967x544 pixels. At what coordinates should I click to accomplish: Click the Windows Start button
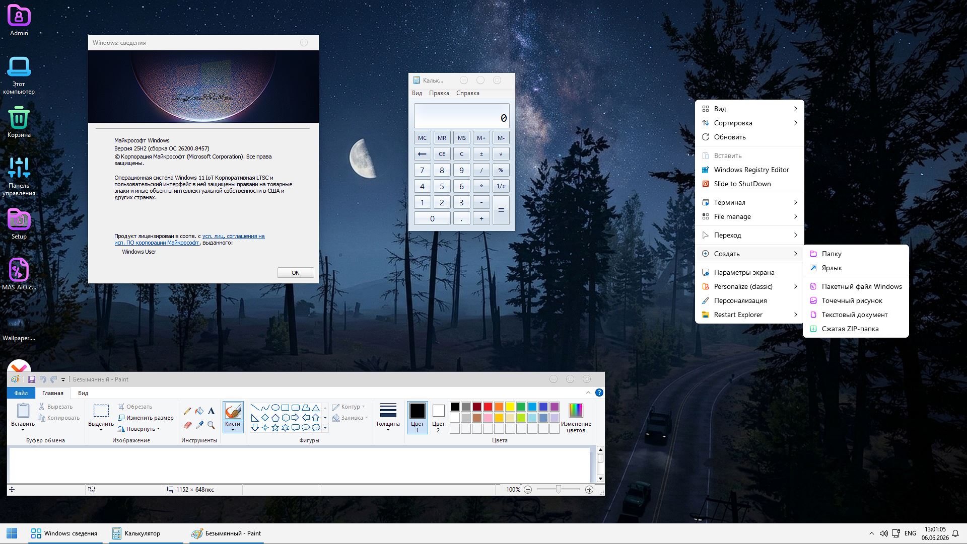coord(12,533)
